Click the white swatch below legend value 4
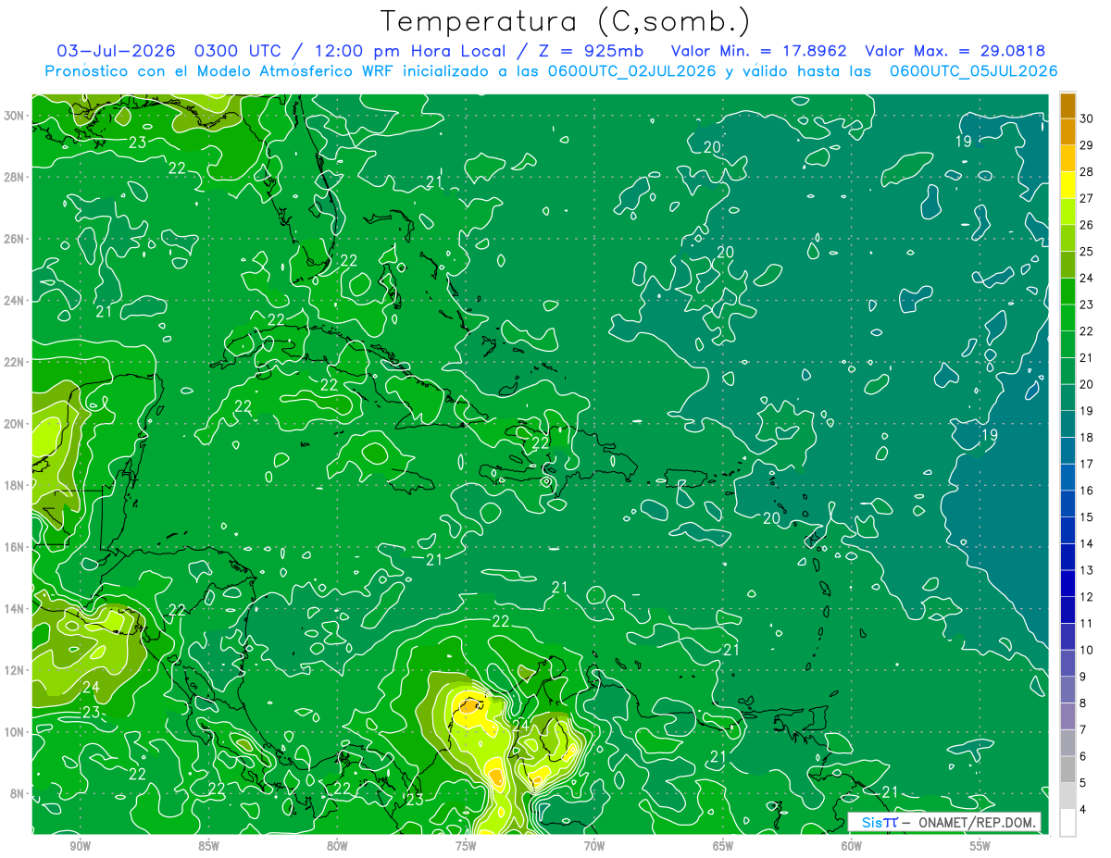 click(x=1067, y=823)
